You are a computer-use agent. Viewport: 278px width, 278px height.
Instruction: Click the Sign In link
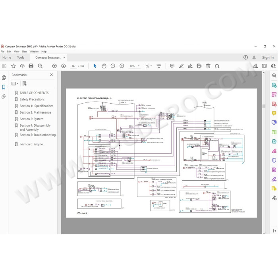[268, 58]
